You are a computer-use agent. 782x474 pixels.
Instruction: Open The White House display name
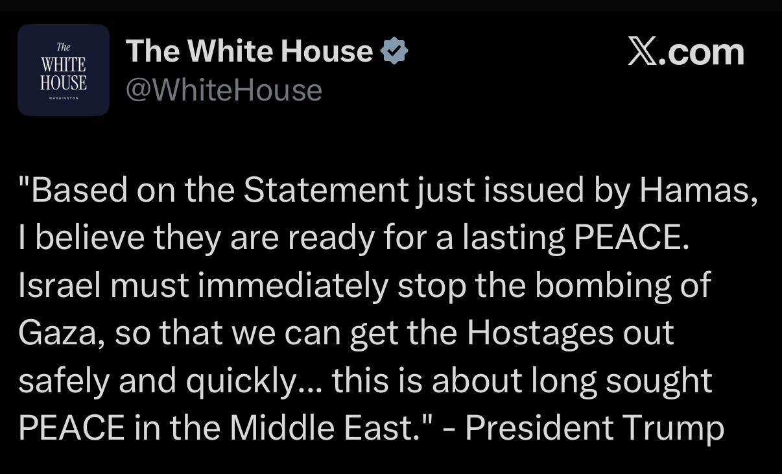[x=249, y=51]
